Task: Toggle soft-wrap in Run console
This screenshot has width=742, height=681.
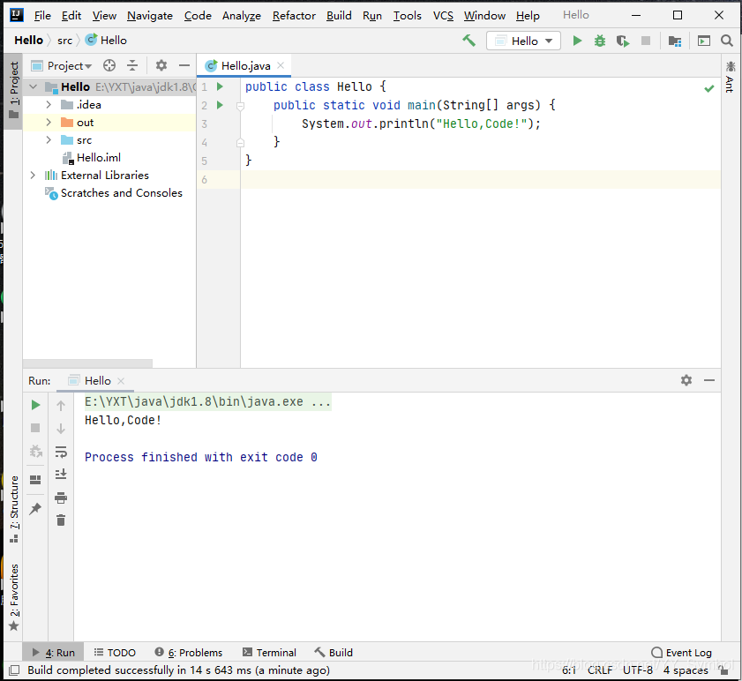Action: click(x=61, y=452)
